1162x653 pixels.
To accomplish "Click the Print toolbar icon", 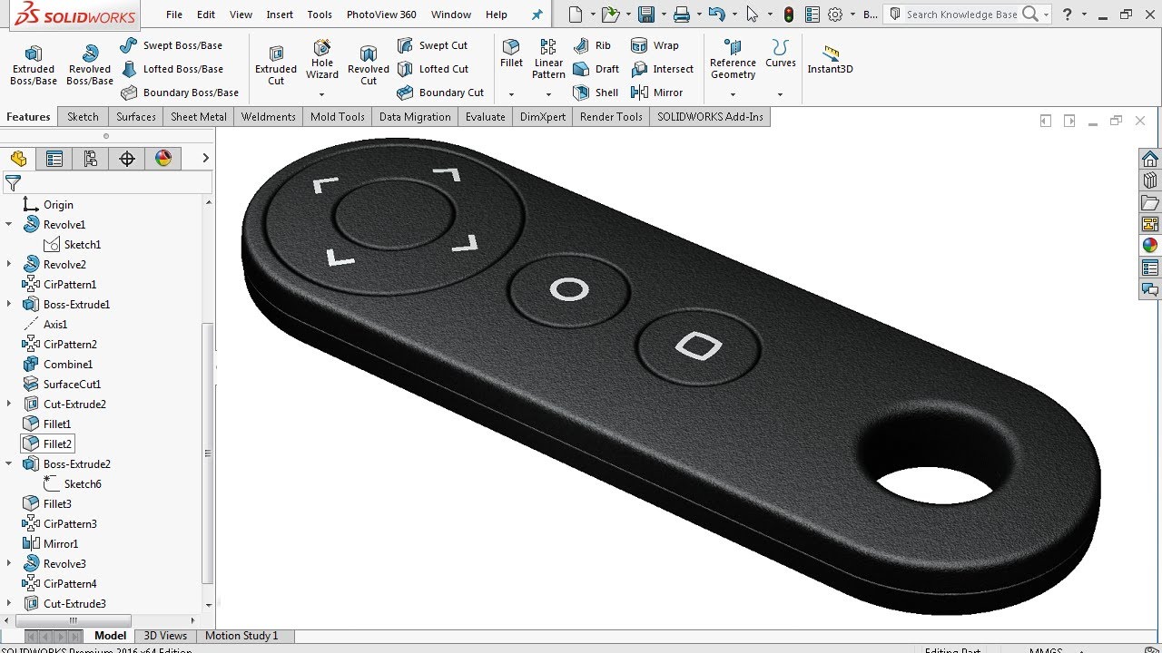I will click(681, 15).
